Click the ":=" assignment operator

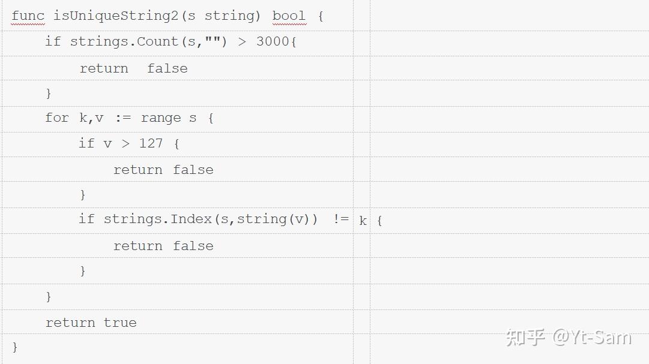pyautogui.click(x=122, y=118)
